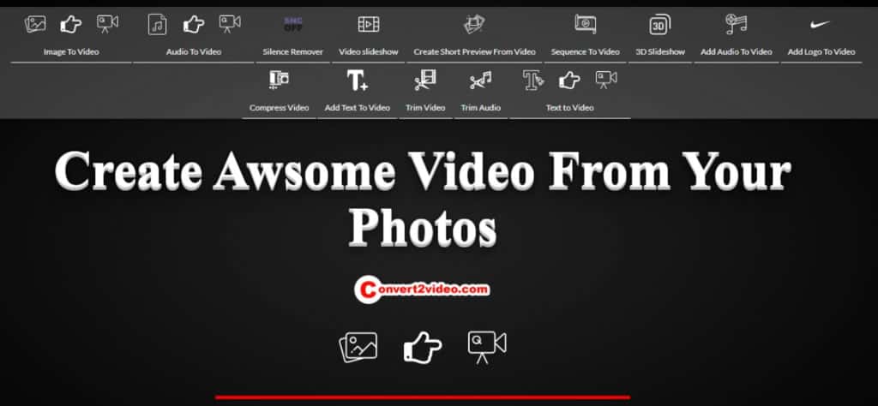Open the Text to Video link
The width and height of the screenshot is (878, 406).
569,108
